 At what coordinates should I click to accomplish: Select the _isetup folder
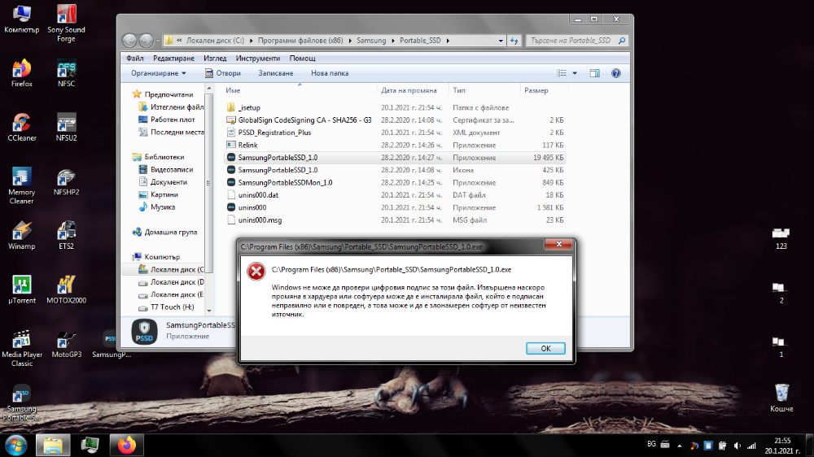pos(249,107)
